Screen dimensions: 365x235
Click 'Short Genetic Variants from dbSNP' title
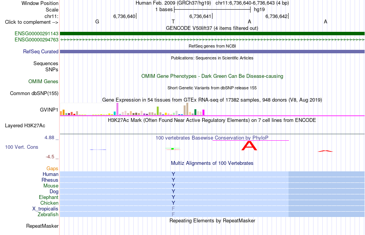(212, 88)
